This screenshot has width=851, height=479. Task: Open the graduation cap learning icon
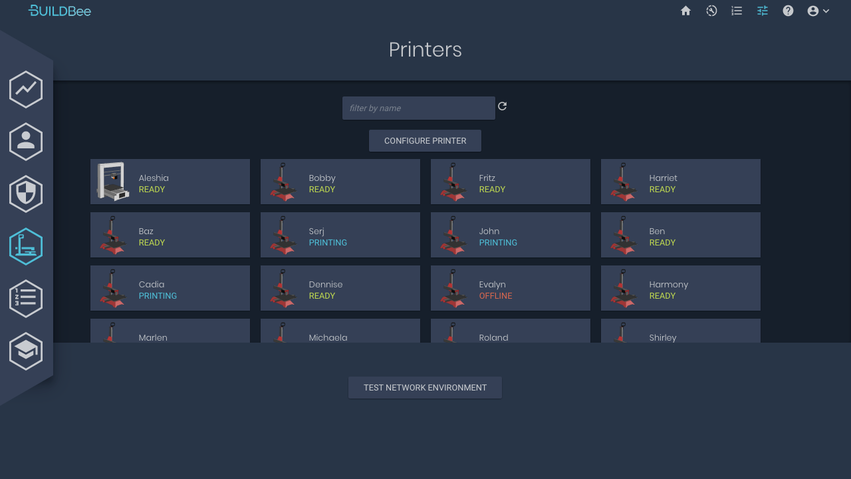coord(26,351)
